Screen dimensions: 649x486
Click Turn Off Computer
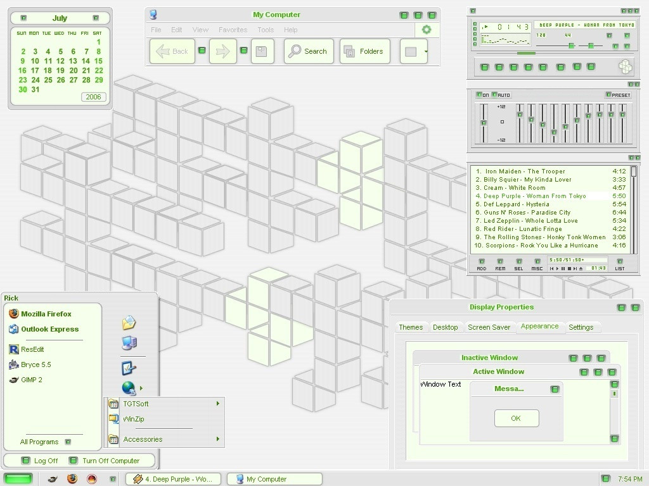tap(105, 461)
